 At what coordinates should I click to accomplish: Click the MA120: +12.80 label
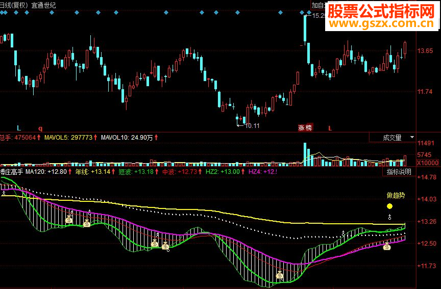(46, 172)
